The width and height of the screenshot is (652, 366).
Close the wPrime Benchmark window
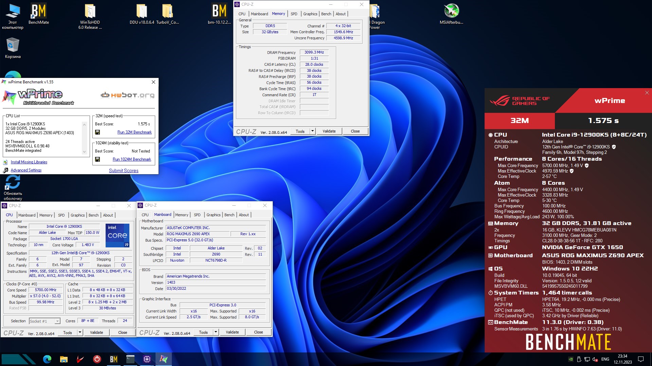(153, 82)
